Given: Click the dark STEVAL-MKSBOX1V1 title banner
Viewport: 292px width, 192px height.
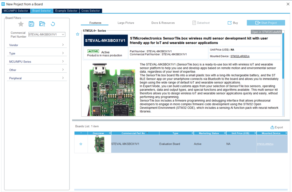Looking at the screenshot, I should (x=106, y=40).
